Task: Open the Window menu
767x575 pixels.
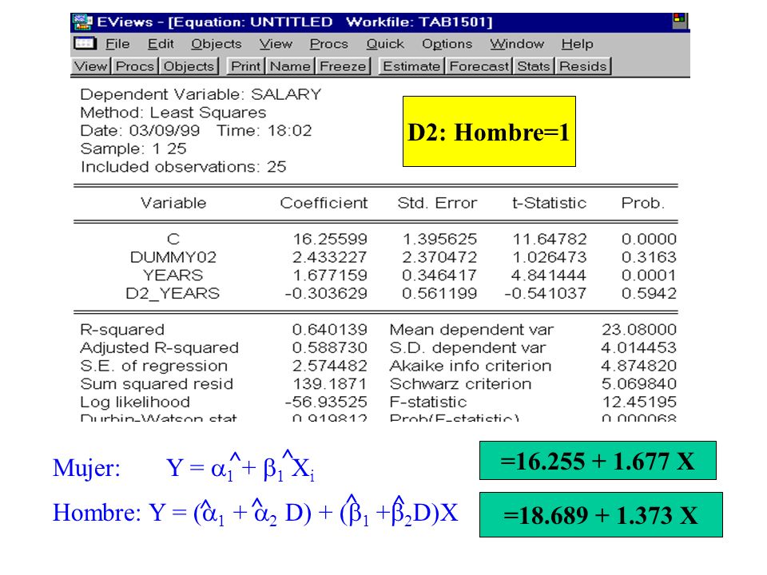Action: (517, 44)
